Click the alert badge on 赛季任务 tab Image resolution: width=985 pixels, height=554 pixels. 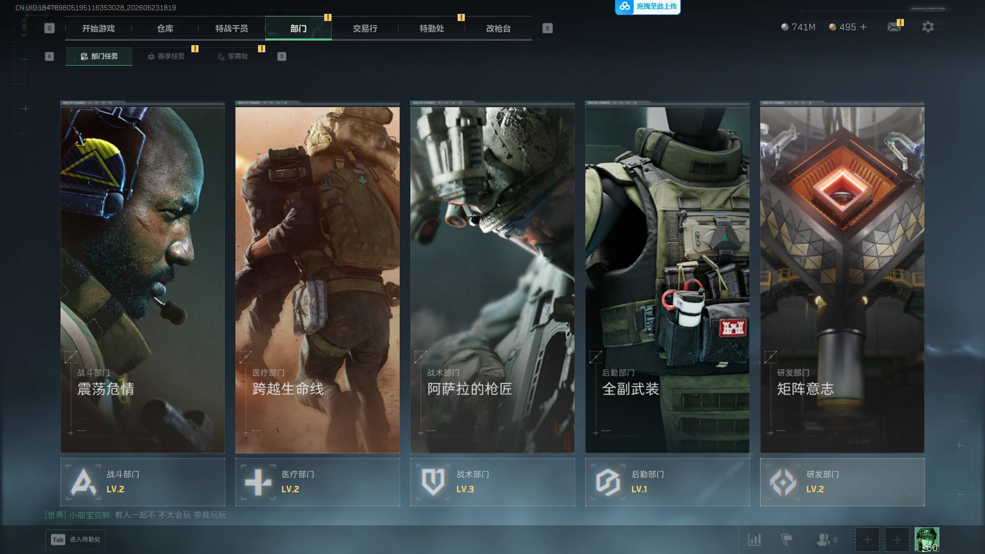click(x=195, y=49)
